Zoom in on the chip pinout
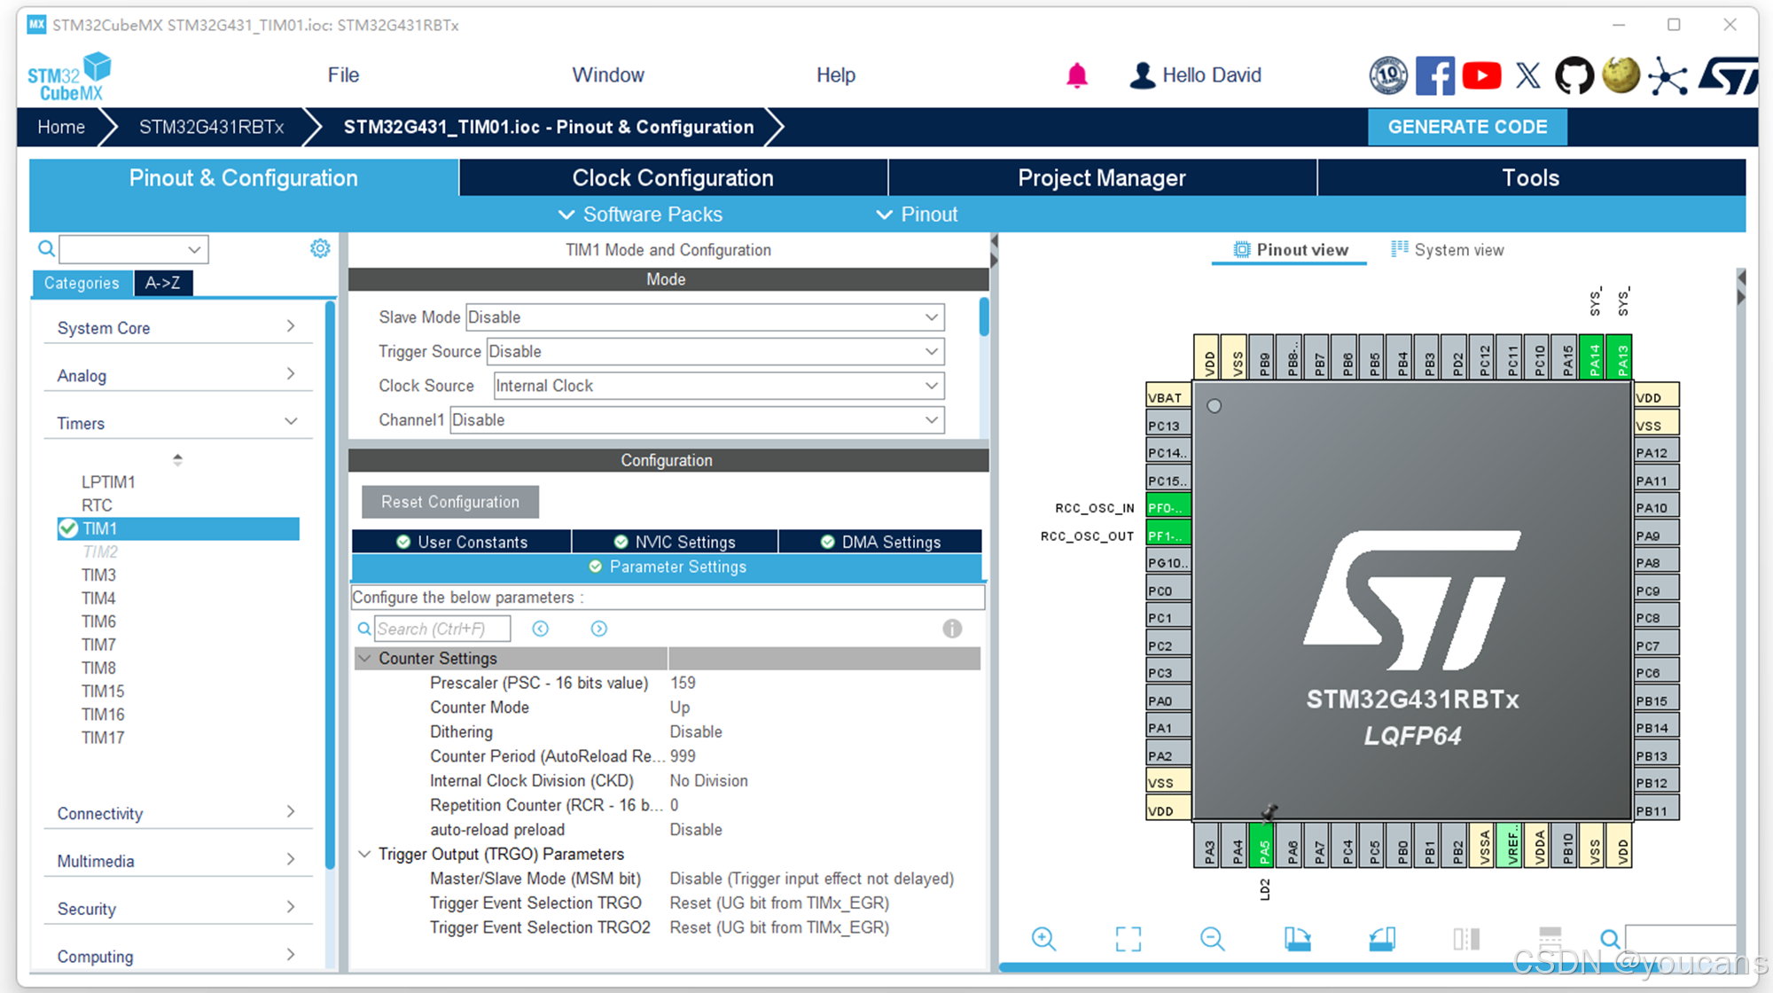The height and width of the screenshot is (993, 1773). [1043, 938]
